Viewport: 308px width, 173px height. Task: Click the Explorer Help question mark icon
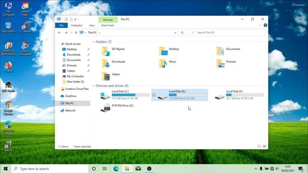click(x=265, y=25)
